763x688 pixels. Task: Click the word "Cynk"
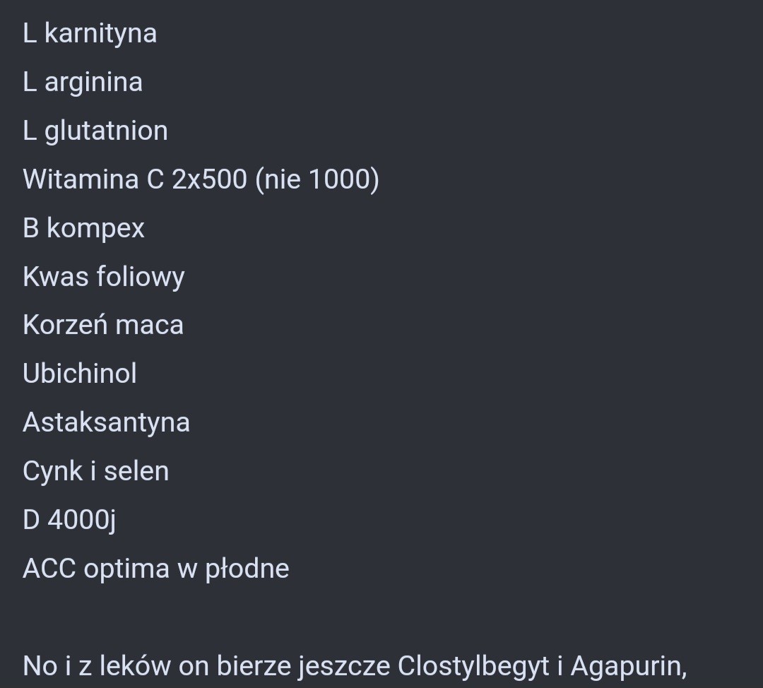(52, 472)
